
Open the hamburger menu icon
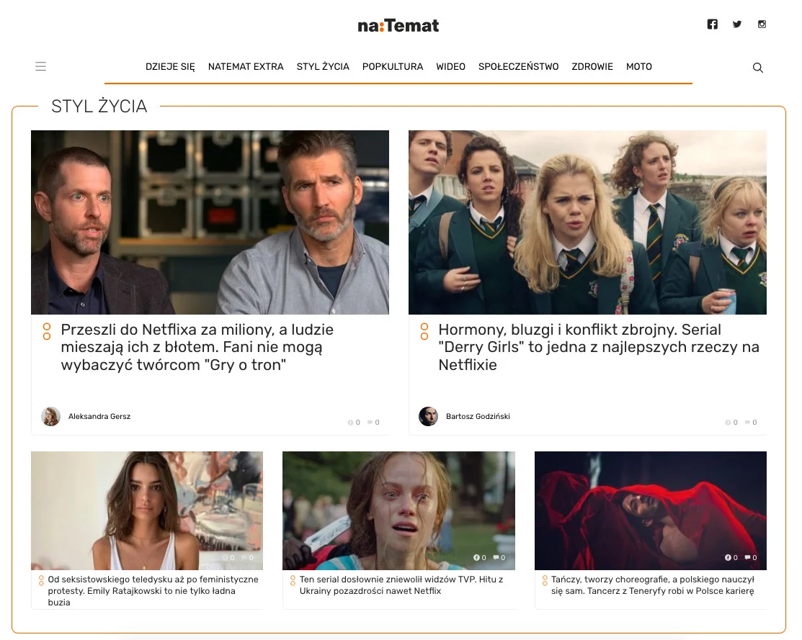(x=41, y=66)
